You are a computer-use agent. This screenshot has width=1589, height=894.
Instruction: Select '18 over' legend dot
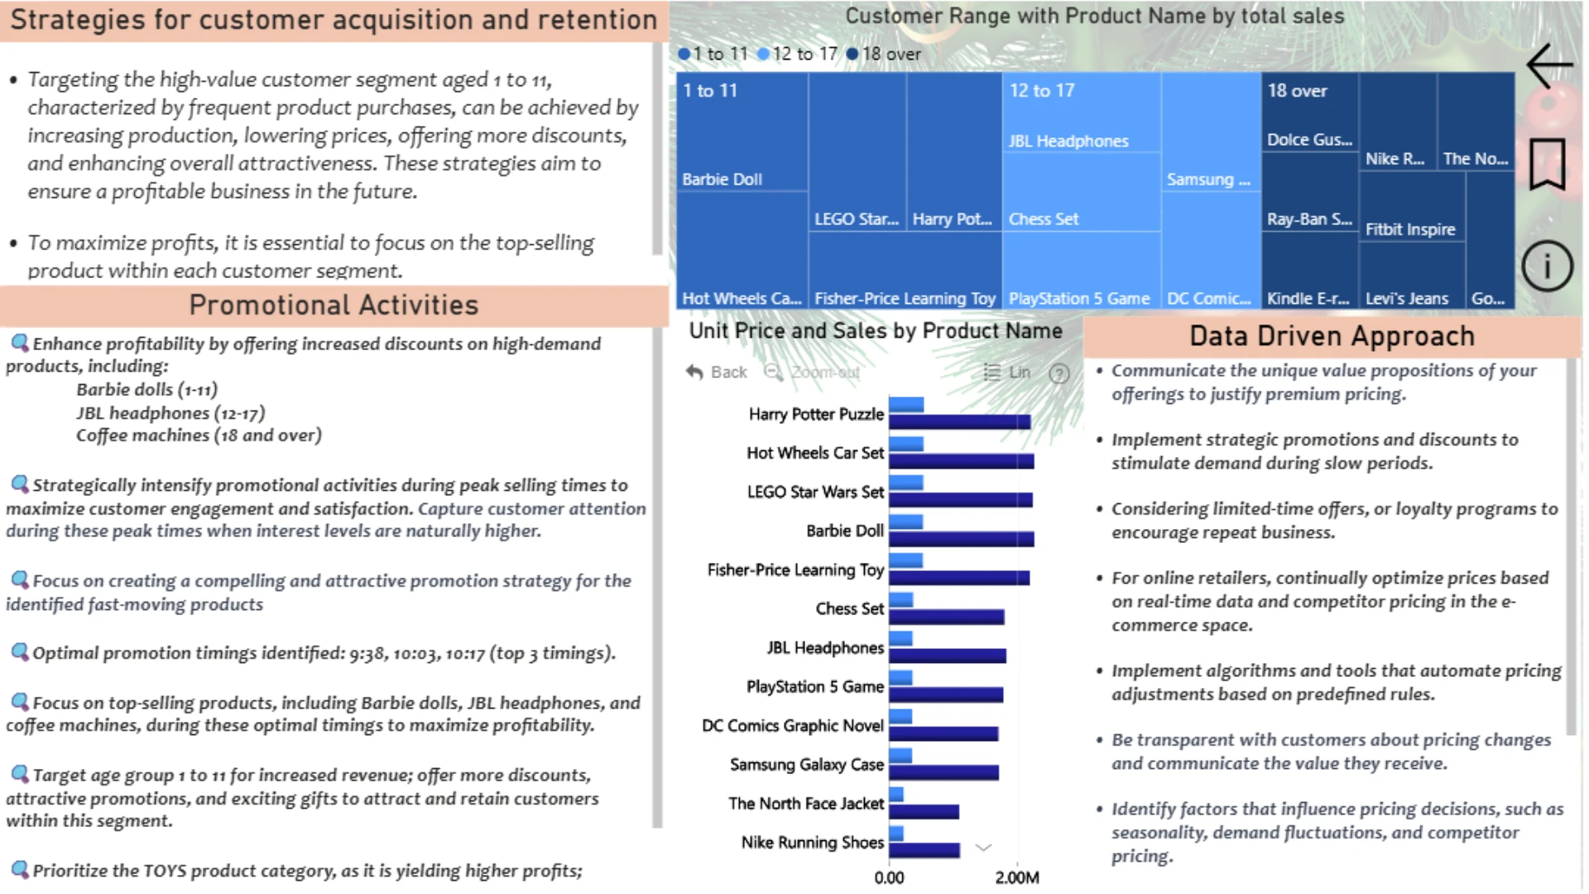pos(852,54)
